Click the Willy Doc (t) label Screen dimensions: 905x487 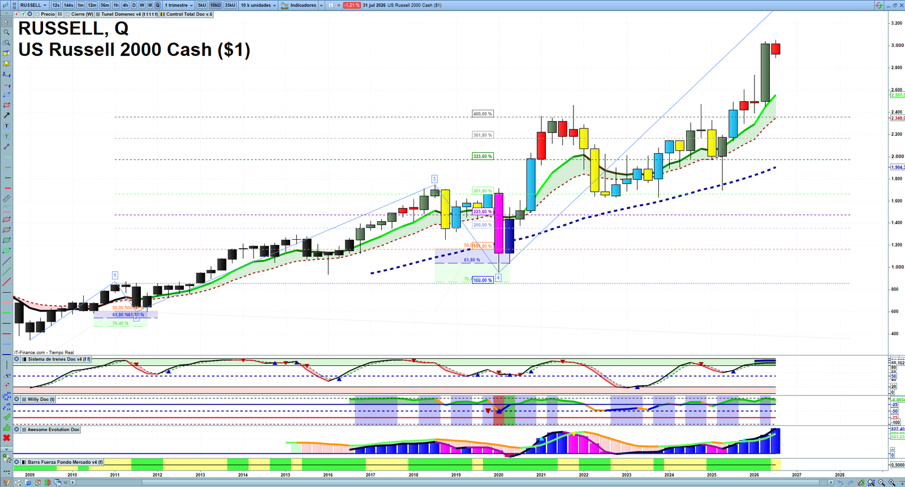(x=41, y=399)
